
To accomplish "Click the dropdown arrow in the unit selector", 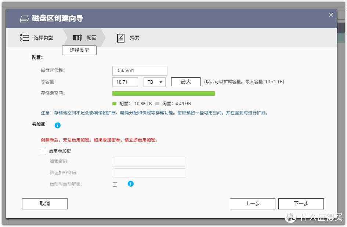I will click(160, 82).
